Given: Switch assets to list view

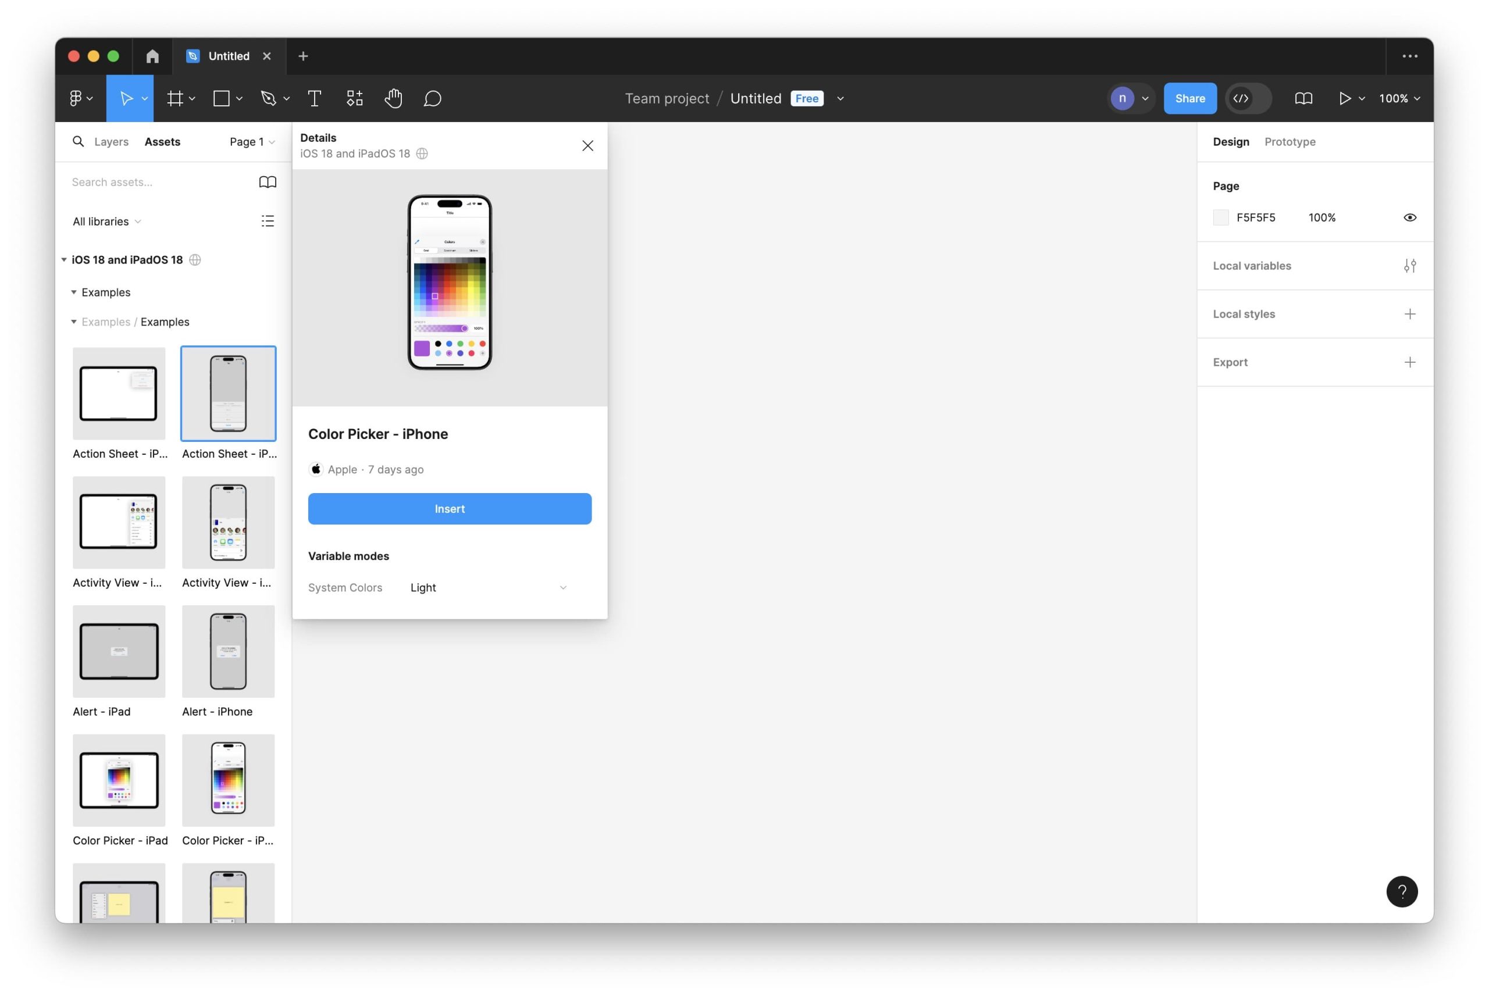Looking at the screenshot, I should tap(268, 221).
